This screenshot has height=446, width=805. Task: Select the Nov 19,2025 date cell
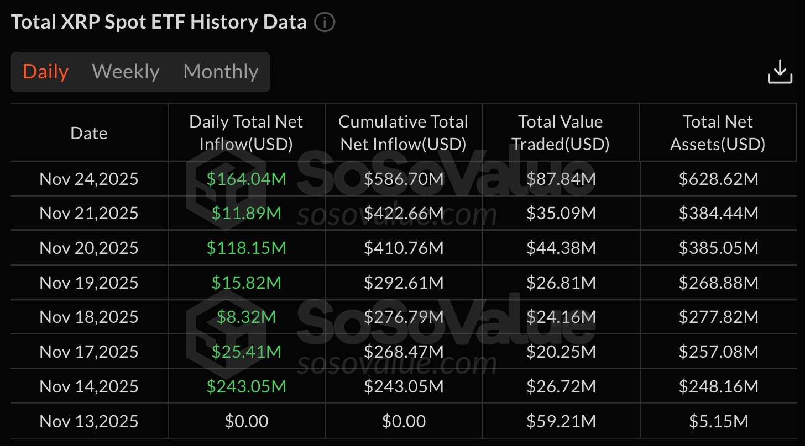[x=89, y=283]
